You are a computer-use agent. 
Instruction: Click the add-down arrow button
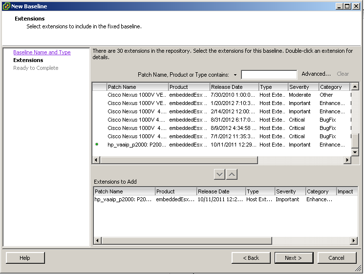[x=219, y=174]
